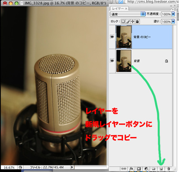Hide the 背景 のコピー layer
Image resolution: width=179 pixels, height=172 pixels.
pyautogui.click(x=112, y=37)
